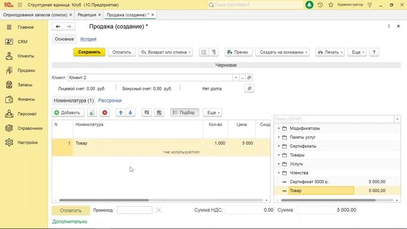Open the service settings lines icon in the title bar
Screen dimensions: 407x229
[369, 4]
